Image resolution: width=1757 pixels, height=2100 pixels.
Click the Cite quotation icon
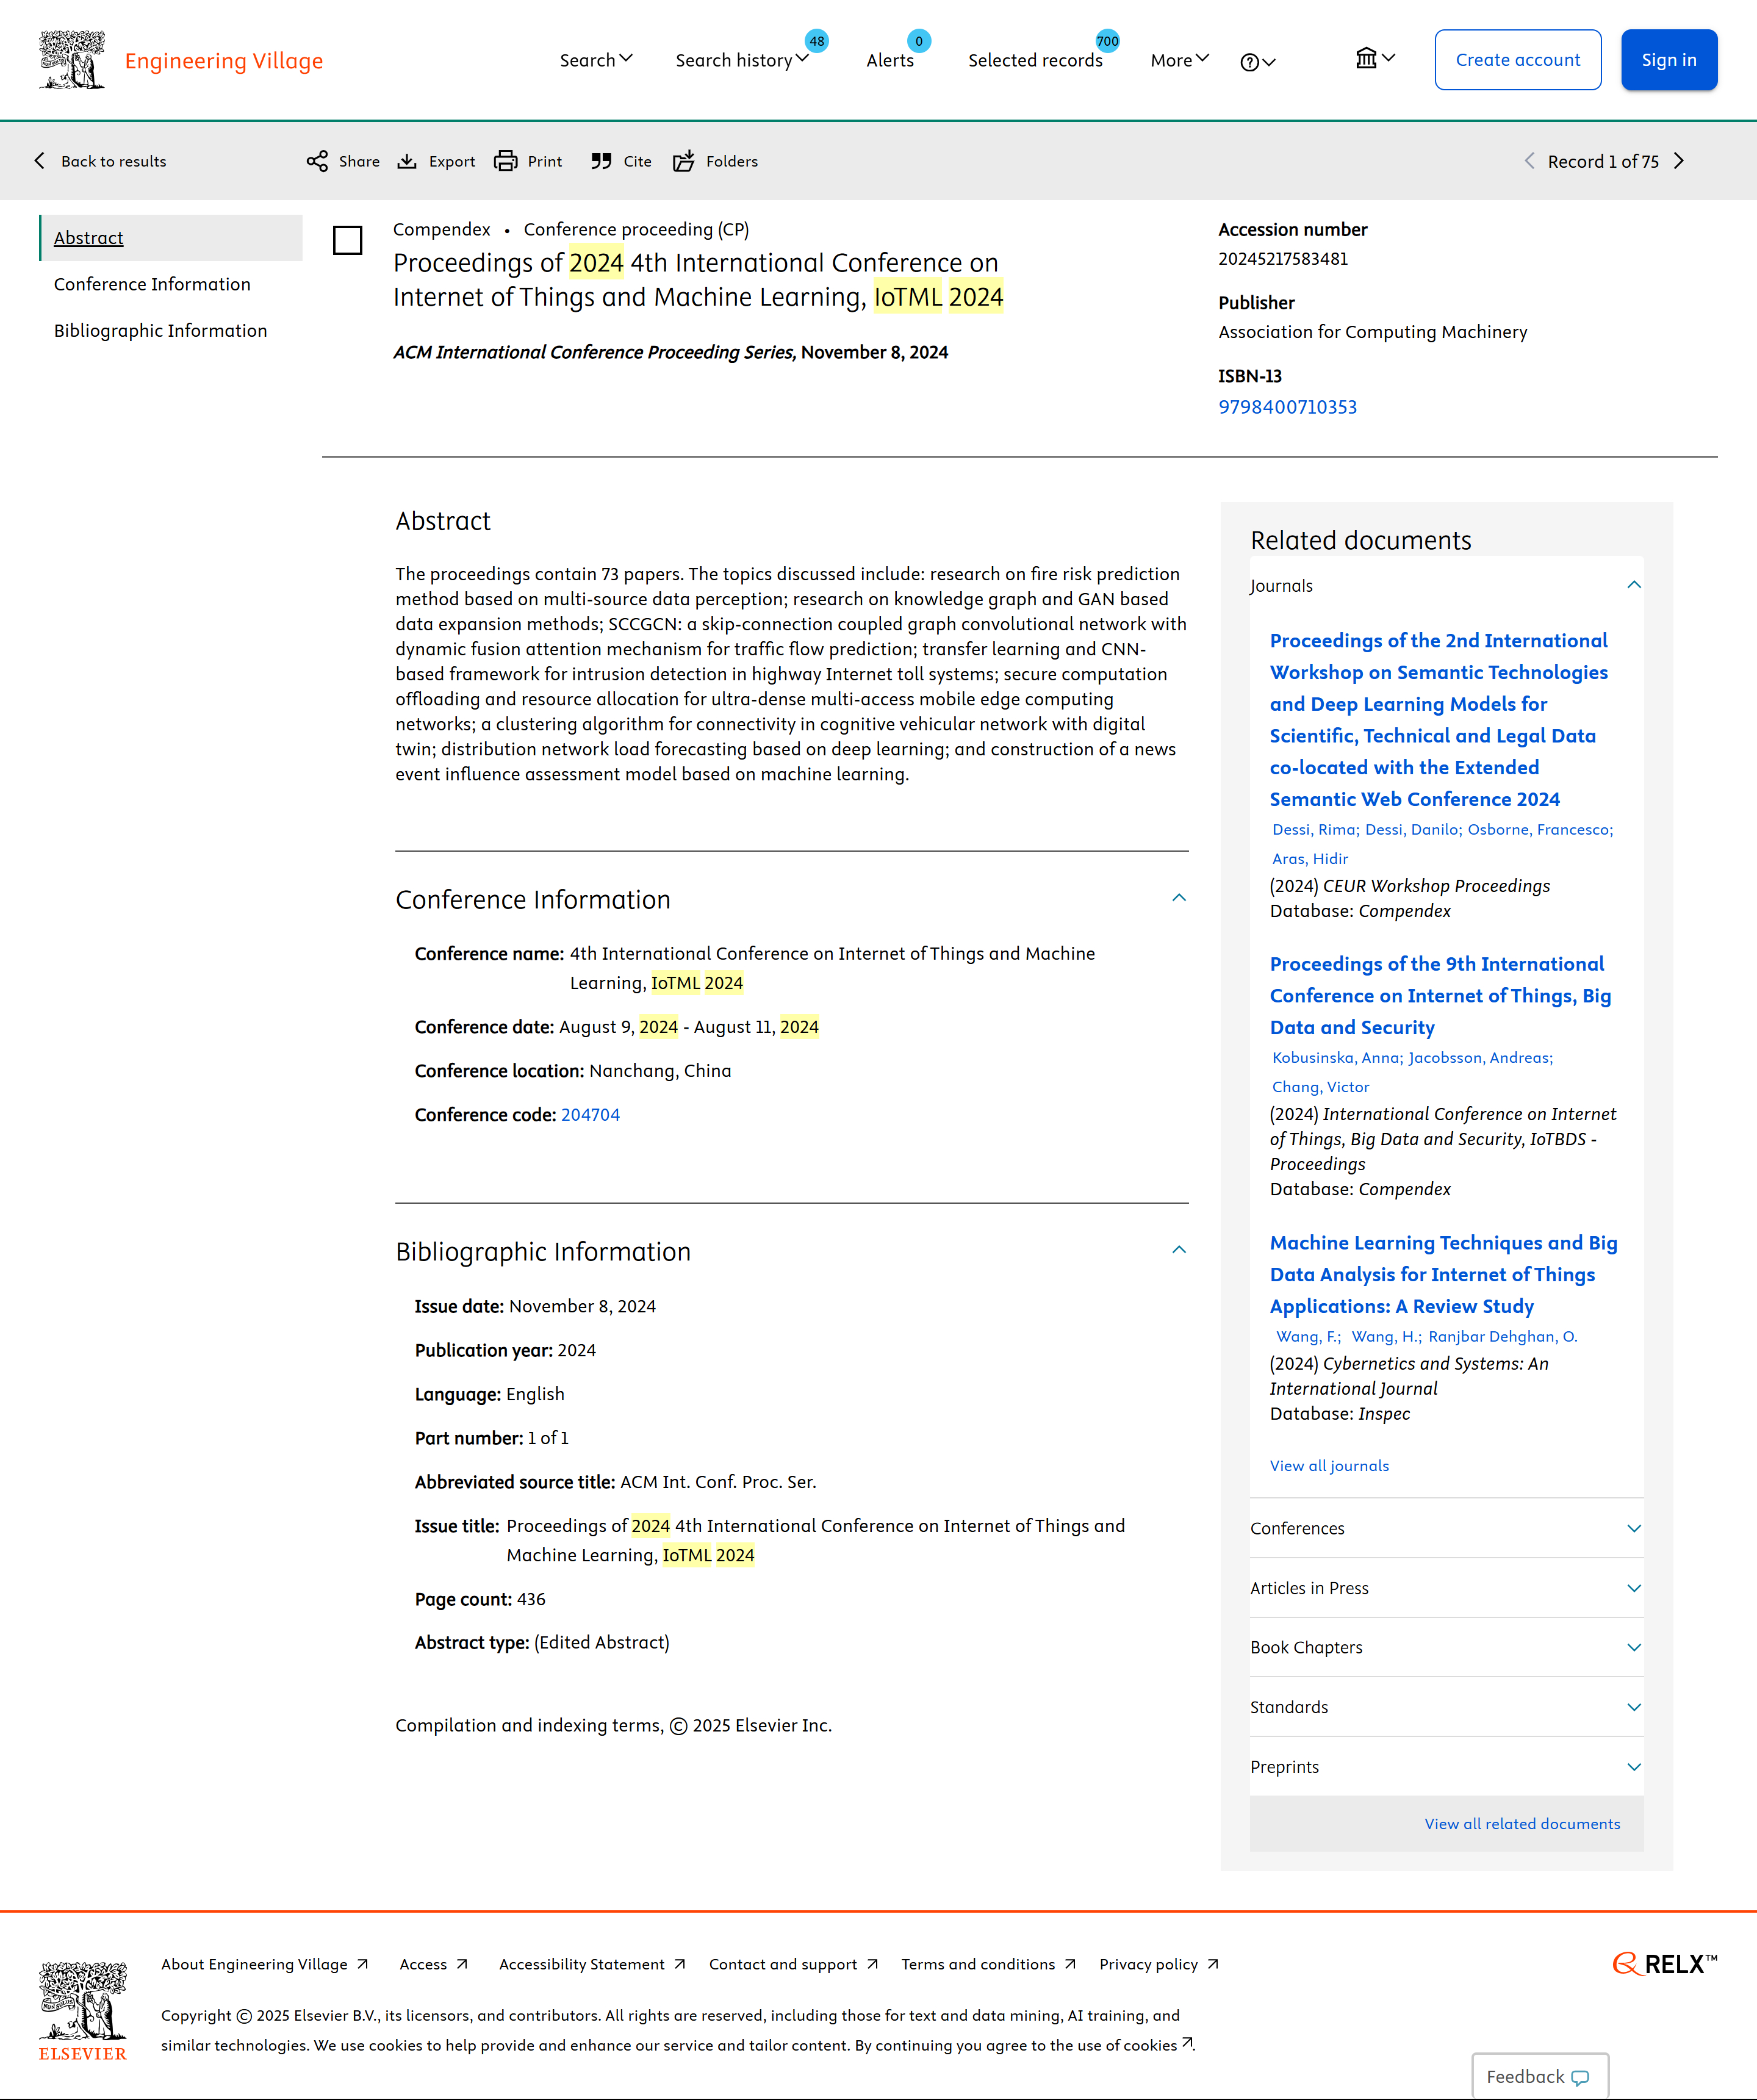click(601, 161)
